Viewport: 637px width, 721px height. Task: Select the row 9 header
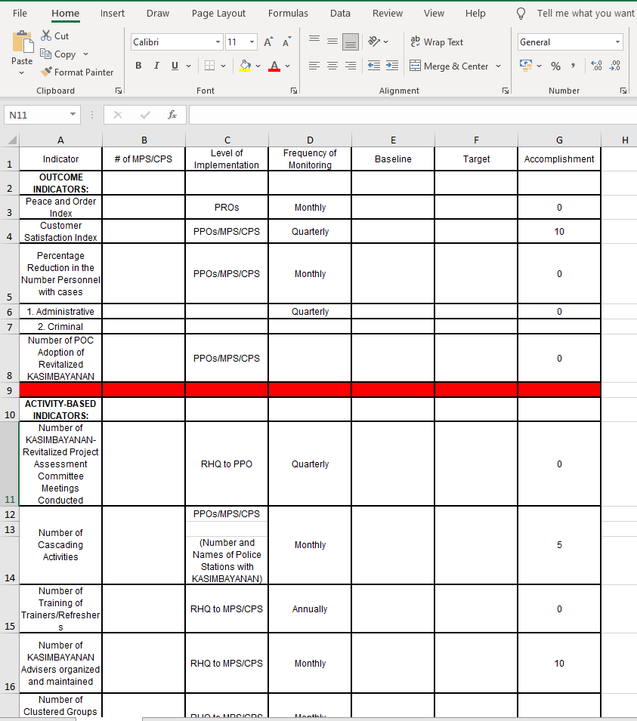pos(9,390)
